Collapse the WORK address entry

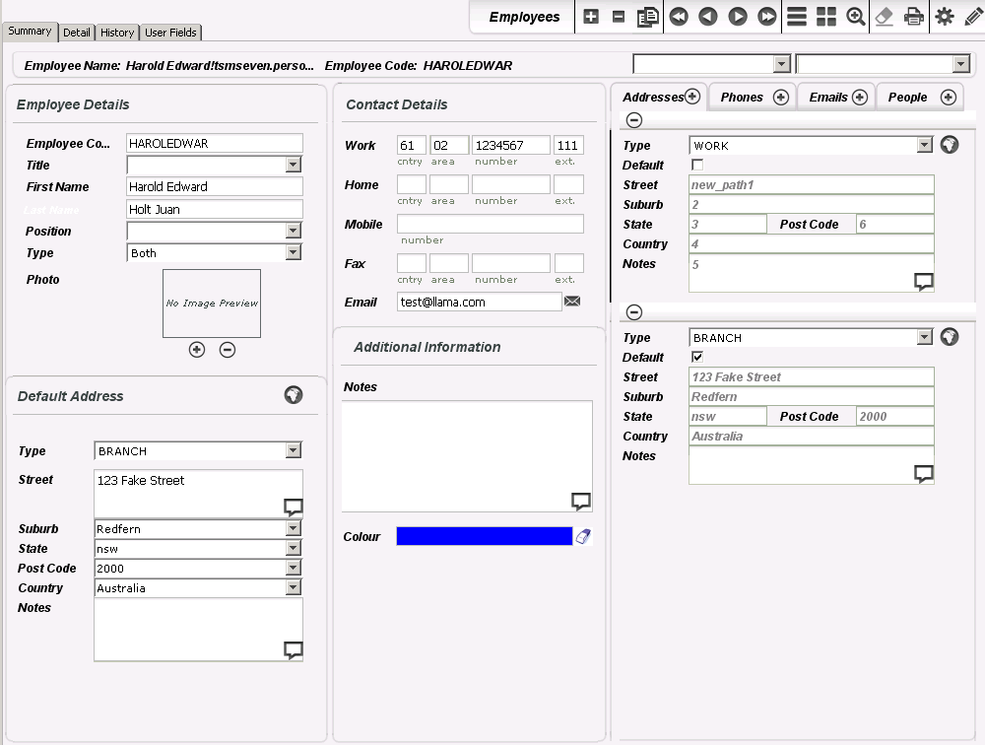coord(634,120)
